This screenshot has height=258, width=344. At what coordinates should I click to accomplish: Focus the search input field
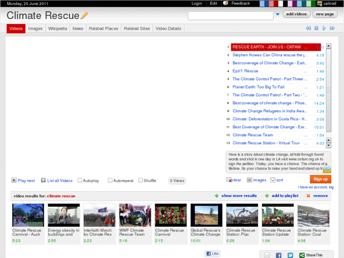pos(230,16)
